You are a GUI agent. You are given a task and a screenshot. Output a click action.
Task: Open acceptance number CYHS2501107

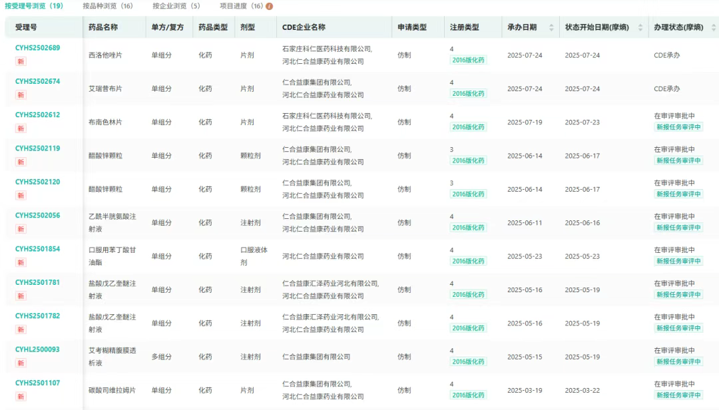37,383
